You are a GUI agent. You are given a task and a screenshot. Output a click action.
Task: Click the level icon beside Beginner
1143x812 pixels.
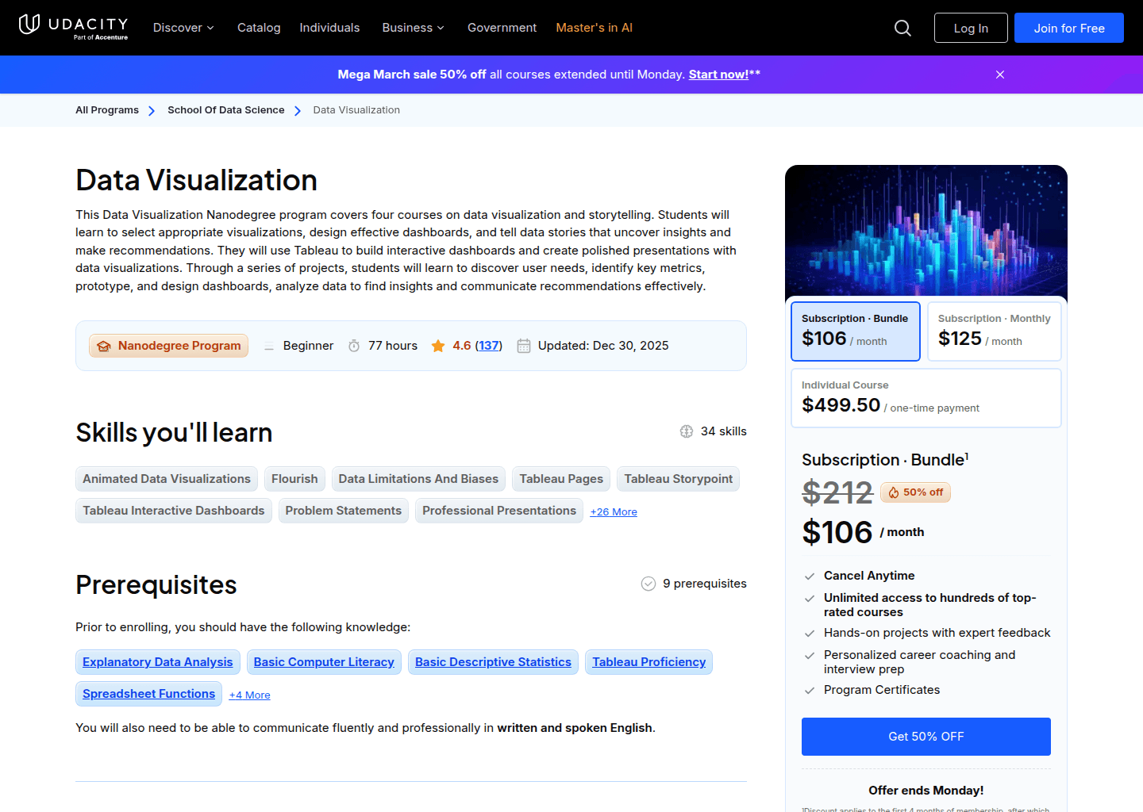click(270, 345)
